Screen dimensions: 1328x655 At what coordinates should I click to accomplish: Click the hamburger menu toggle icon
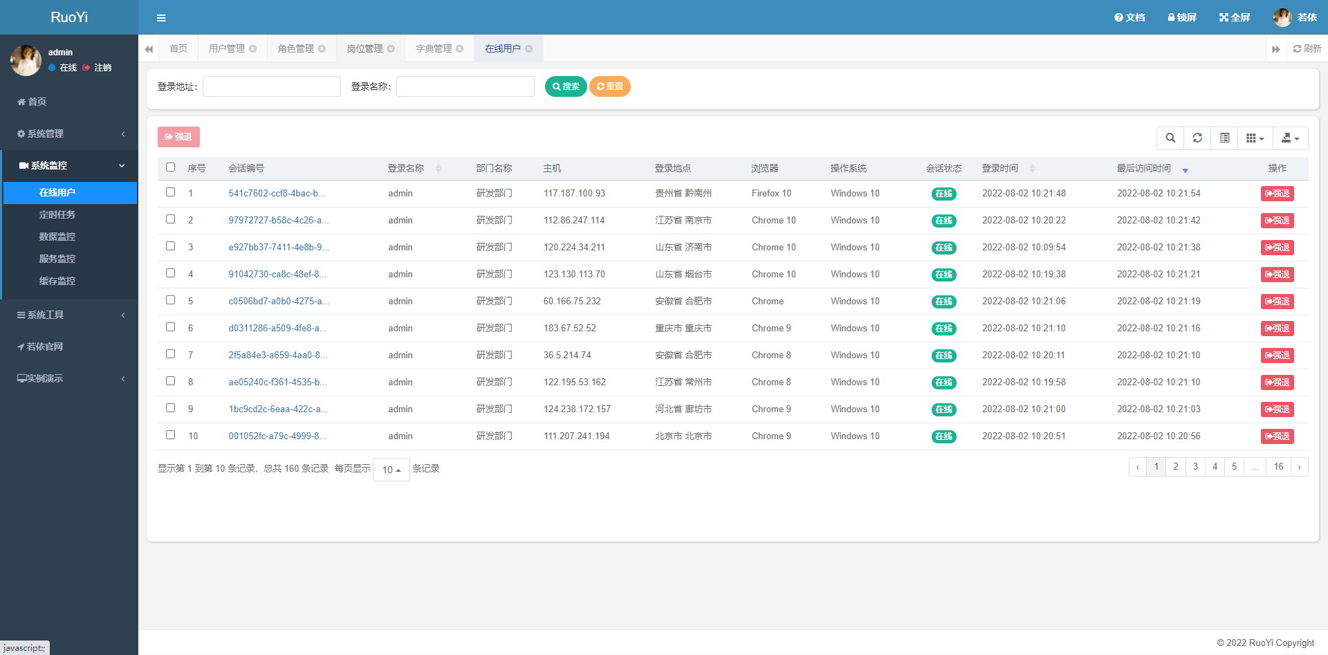click(x=161, y=18)
